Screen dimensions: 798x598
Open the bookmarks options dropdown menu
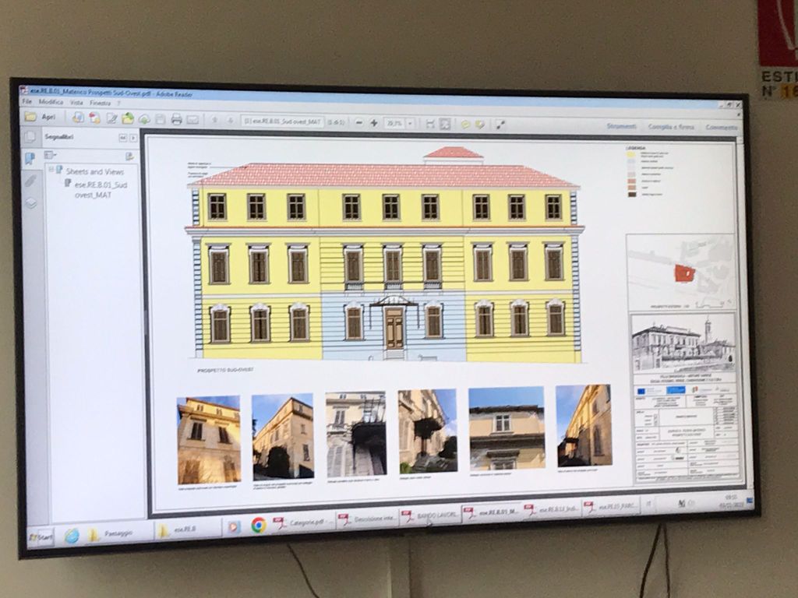click(50, 155)
